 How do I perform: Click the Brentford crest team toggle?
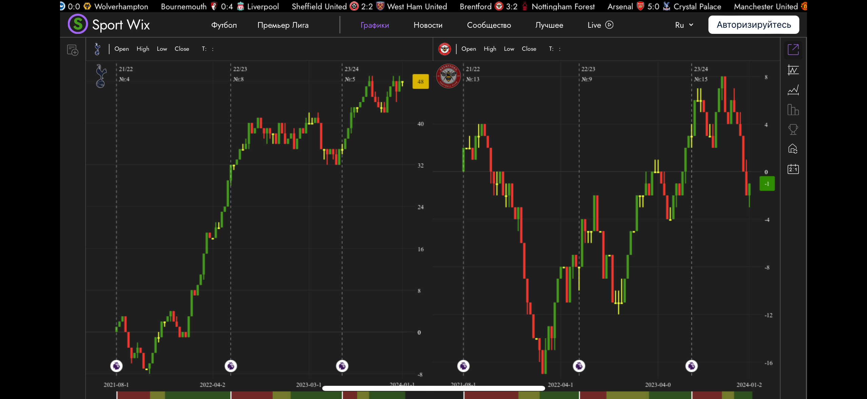coord(445,49)
